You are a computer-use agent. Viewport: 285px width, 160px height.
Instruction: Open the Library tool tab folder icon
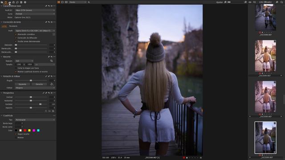pyautogui.click(x=2, y=2)
